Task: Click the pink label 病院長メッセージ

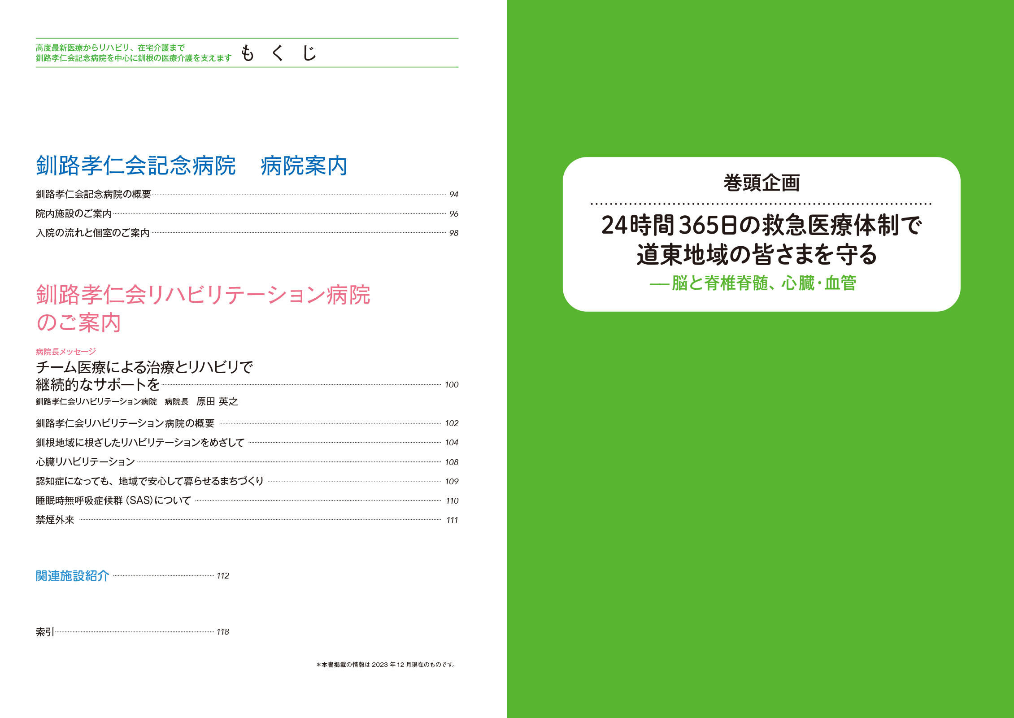Action: coord(66,352)
